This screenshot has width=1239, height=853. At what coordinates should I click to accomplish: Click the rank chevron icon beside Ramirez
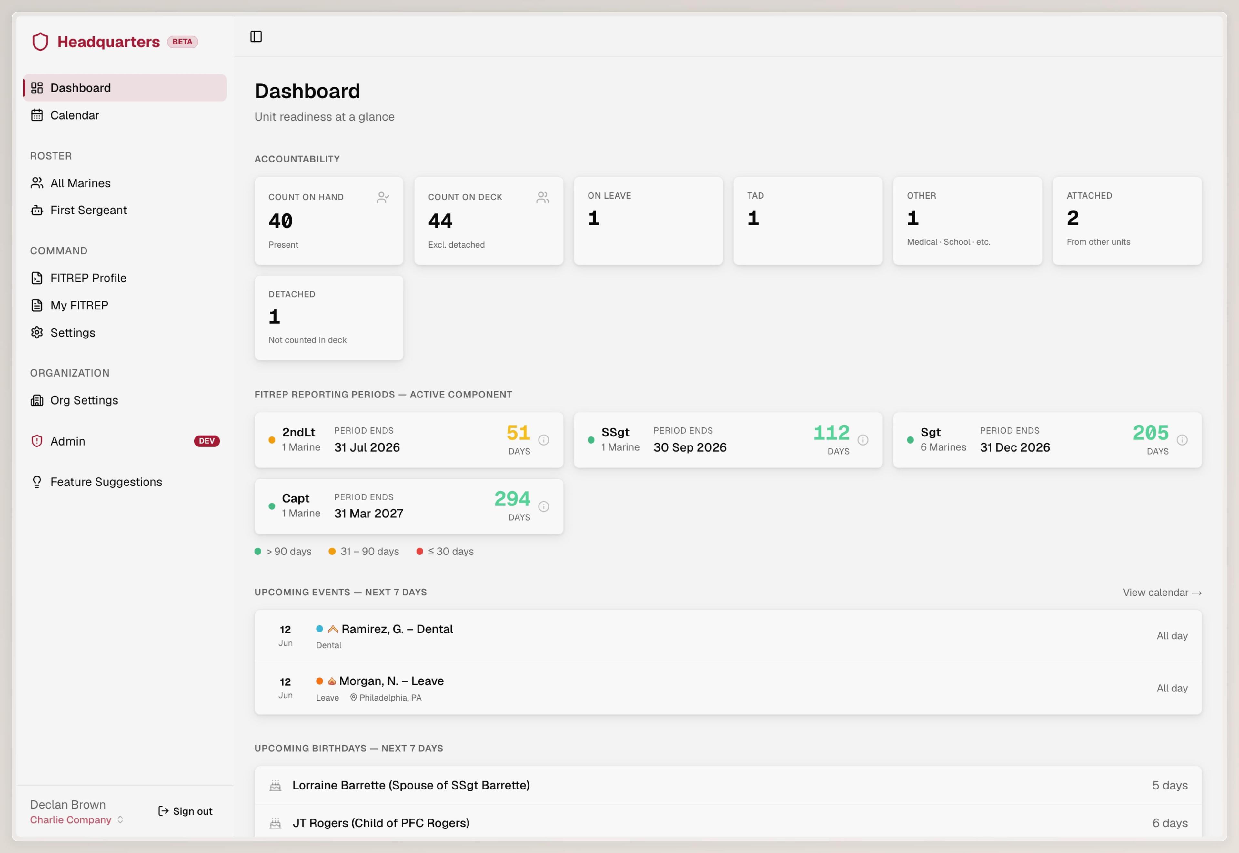(x=333, y=629)
